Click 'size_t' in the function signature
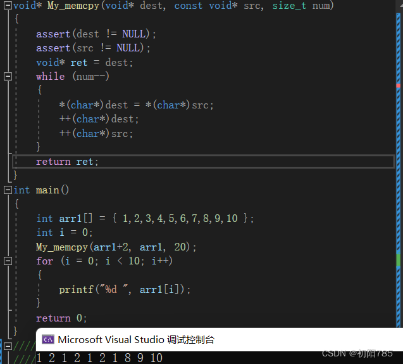Viewport: 403px width, 364px height. point(289,6)
